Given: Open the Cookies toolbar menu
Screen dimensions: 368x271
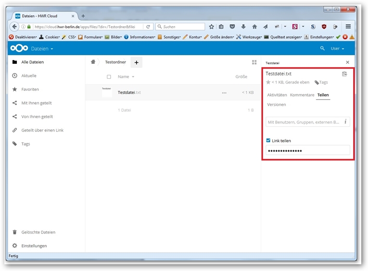Looking at the screenshot, I should click(49, 37).
